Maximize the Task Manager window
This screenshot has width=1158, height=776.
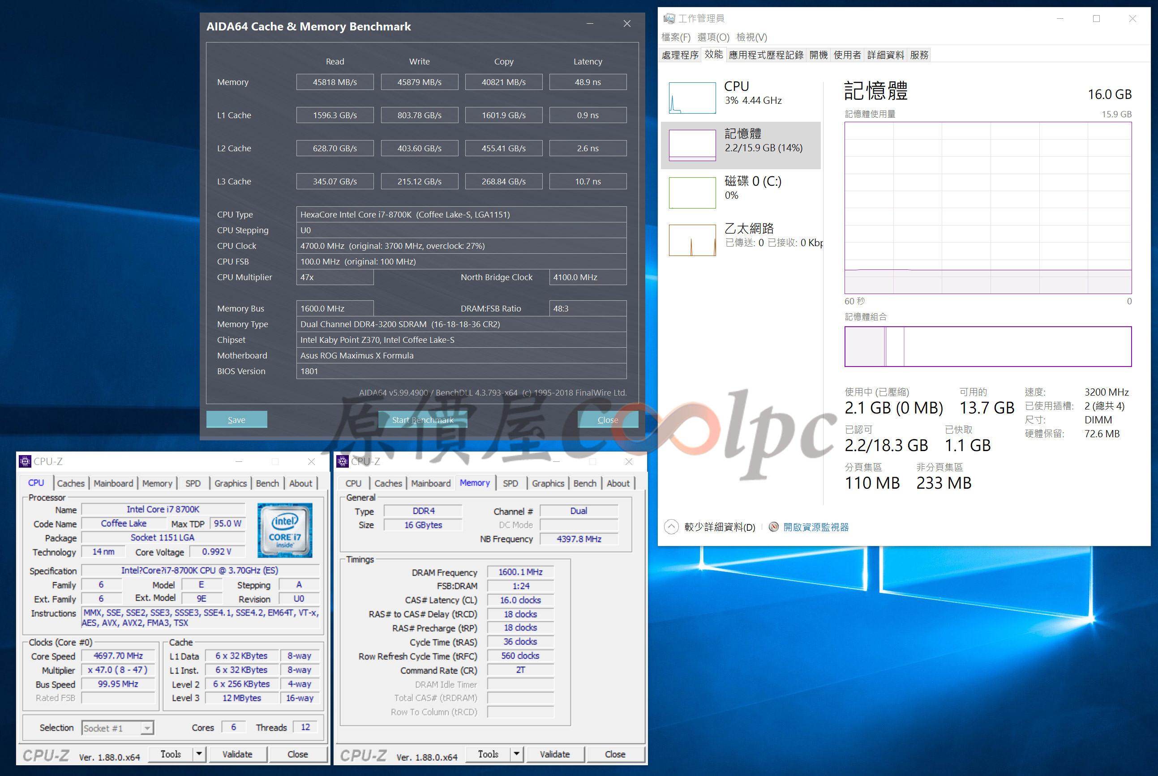pos(1096,19)
